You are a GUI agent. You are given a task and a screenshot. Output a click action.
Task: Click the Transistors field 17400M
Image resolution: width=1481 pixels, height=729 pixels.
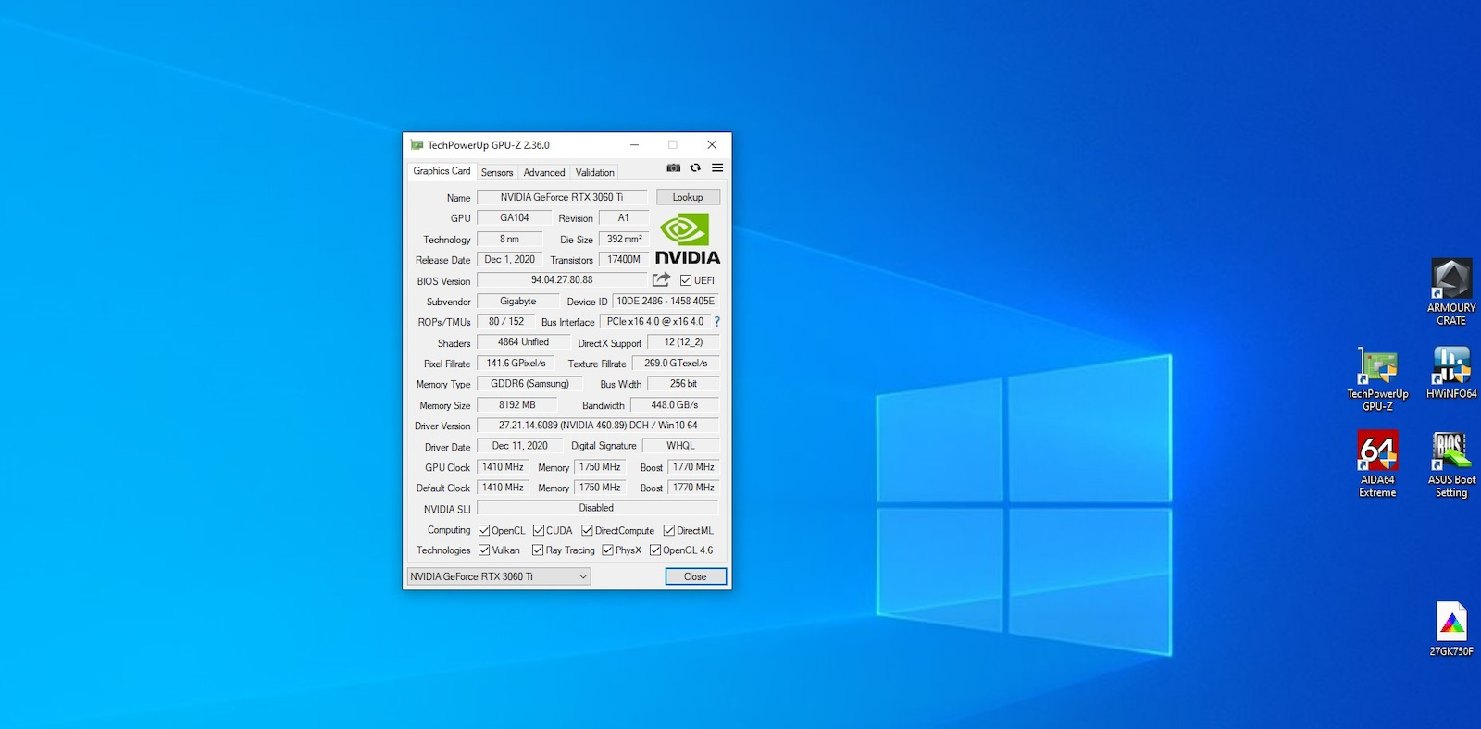pos(624,260)
